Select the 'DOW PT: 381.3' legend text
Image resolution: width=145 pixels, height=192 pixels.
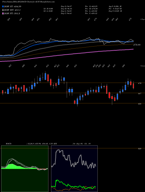point(12,13)
